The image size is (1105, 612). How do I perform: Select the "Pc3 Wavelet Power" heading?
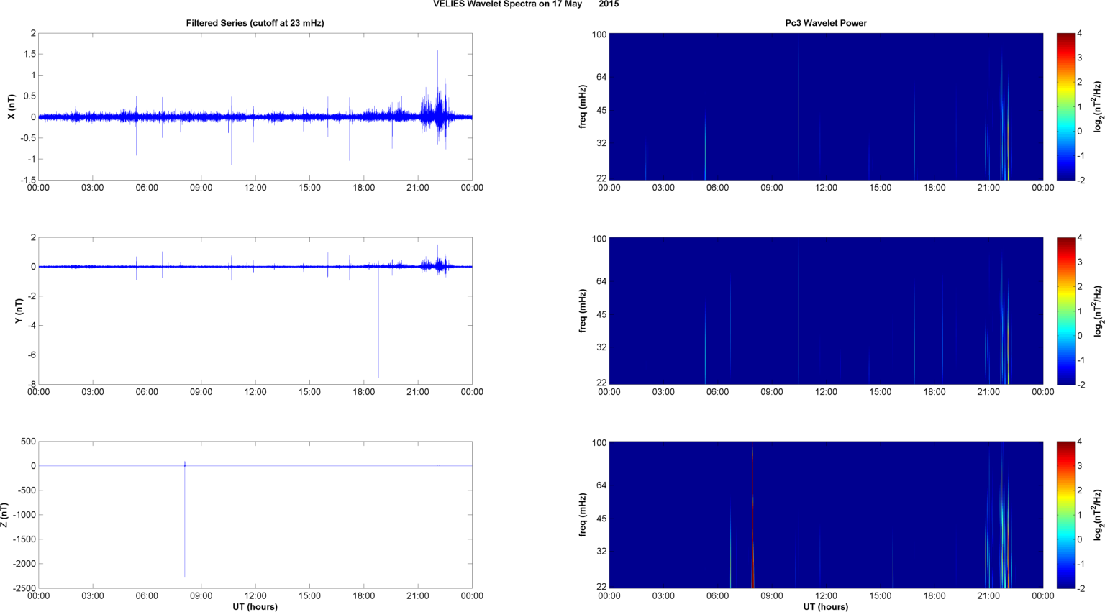click(826, 23)
